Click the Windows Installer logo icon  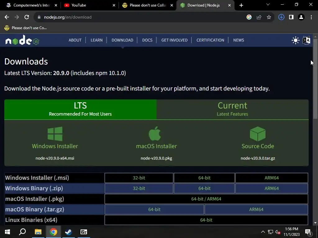click(x=55, y=134)
